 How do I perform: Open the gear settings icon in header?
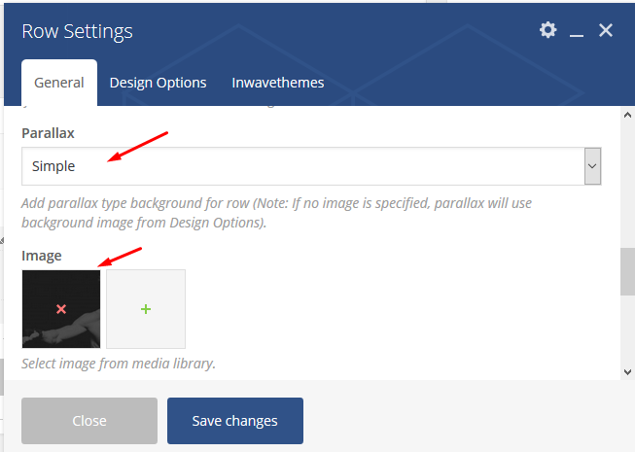[x=547, y=30]
